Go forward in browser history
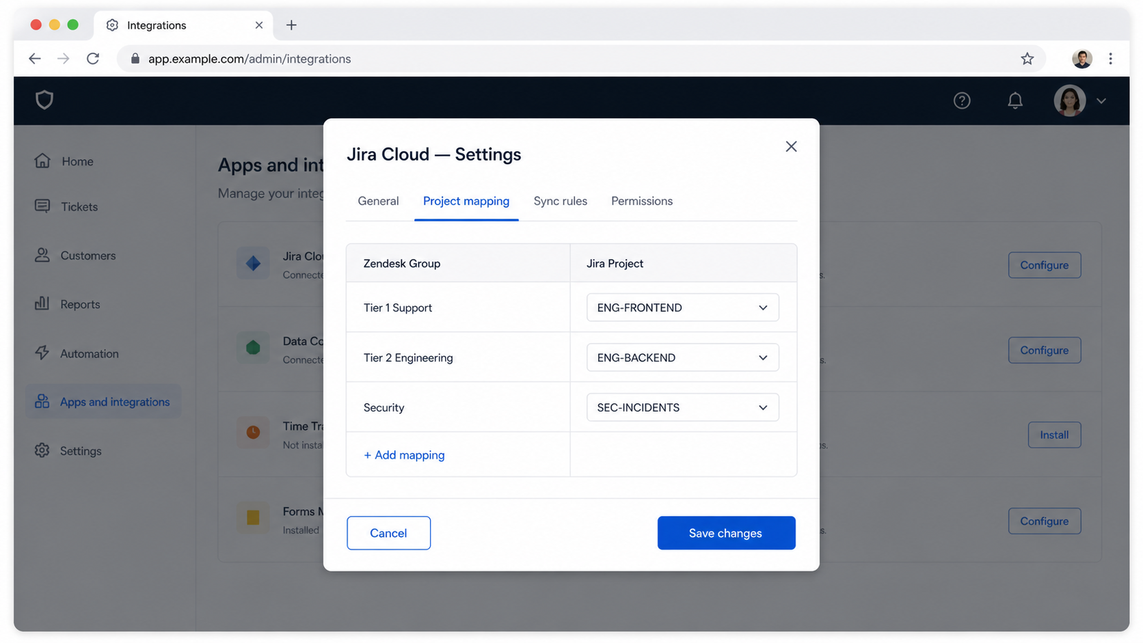This screenshot has height=643, width=1143. [64, 59]
